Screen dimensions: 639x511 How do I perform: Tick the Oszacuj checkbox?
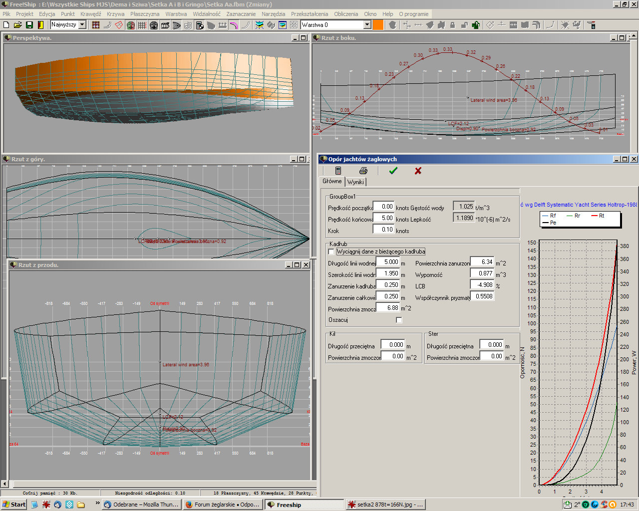click(x=399, y=320)
